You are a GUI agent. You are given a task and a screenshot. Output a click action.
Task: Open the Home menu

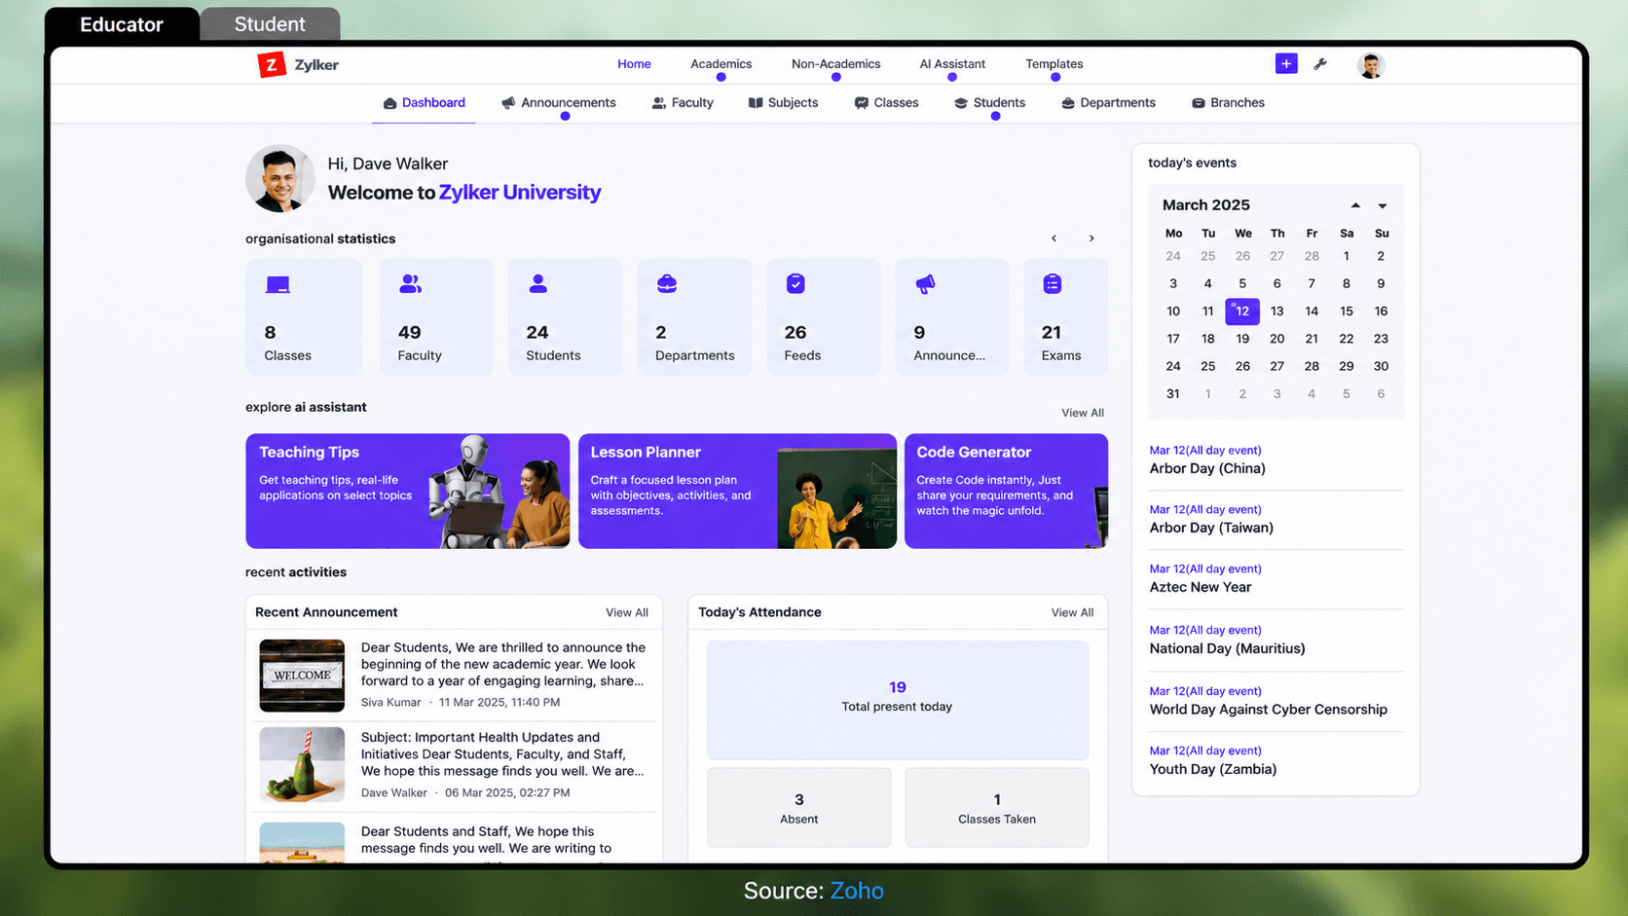pos(634,64)
